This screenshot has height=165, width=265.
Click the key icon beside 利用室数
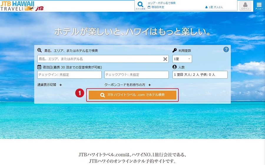click(x=175, y=50)
